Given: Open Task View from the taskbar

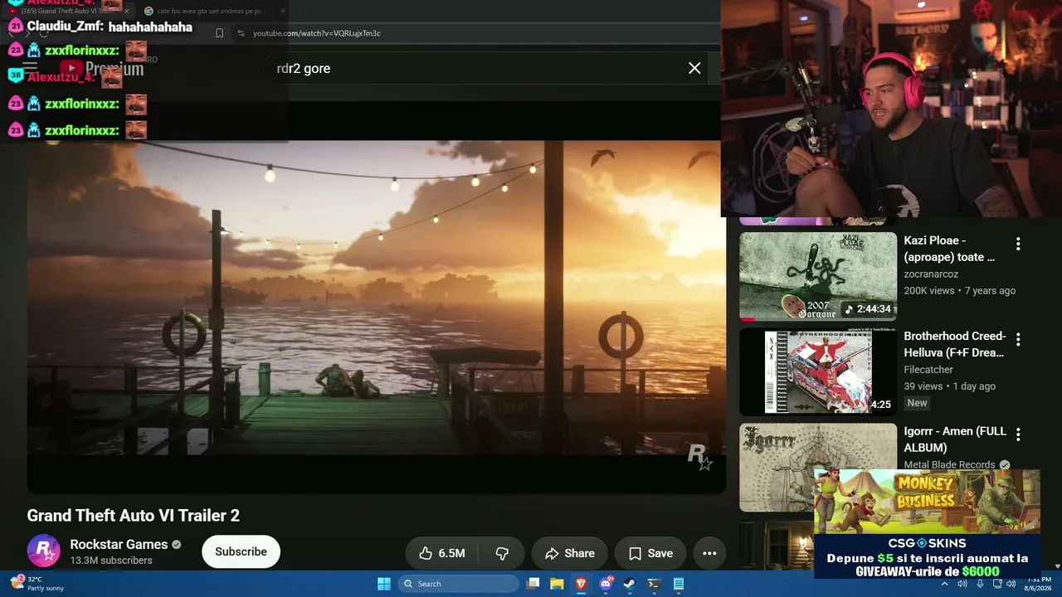Looking at the screenshot, I should click(x=533, y=584).
